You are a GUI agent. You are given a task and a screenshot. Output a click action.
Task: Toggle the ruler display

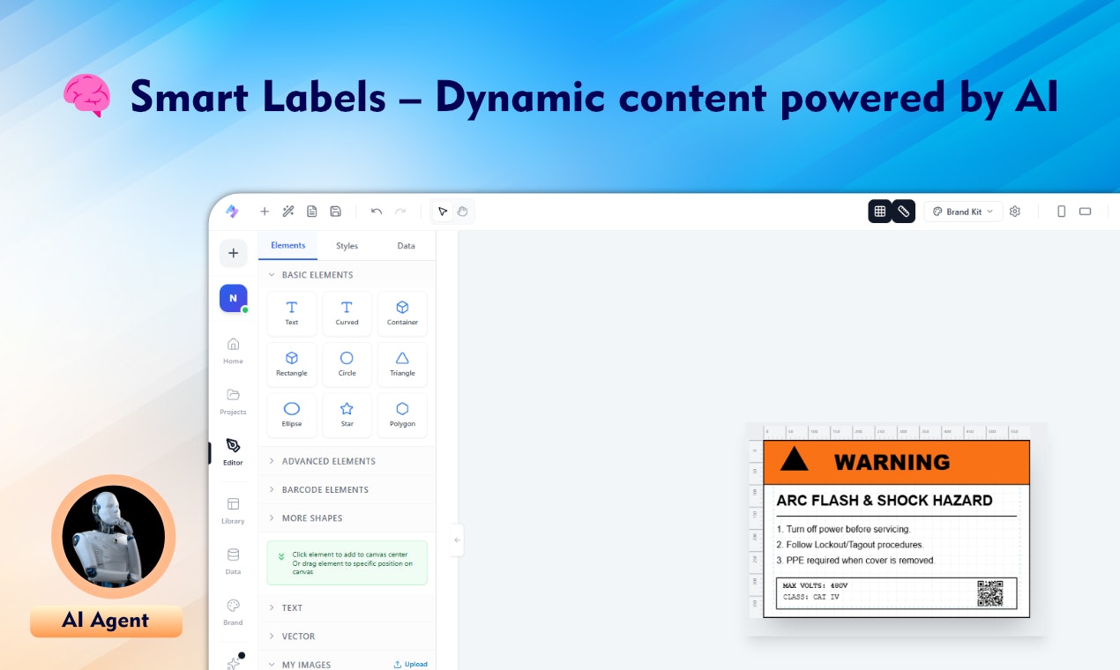904,212
